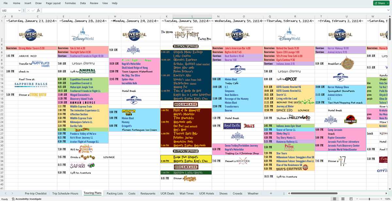Click in the formula bar input
Screen dimensions: 392x201
(x=214, y=10)
